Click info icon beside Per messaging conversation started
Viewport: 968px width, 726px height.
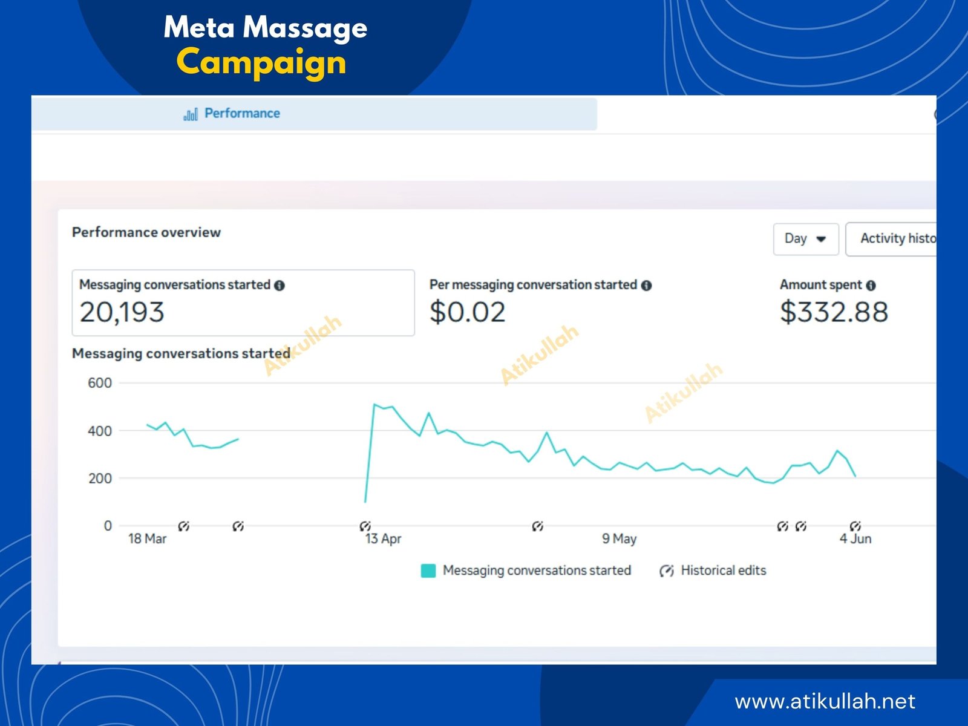click(x=646, y=286)
